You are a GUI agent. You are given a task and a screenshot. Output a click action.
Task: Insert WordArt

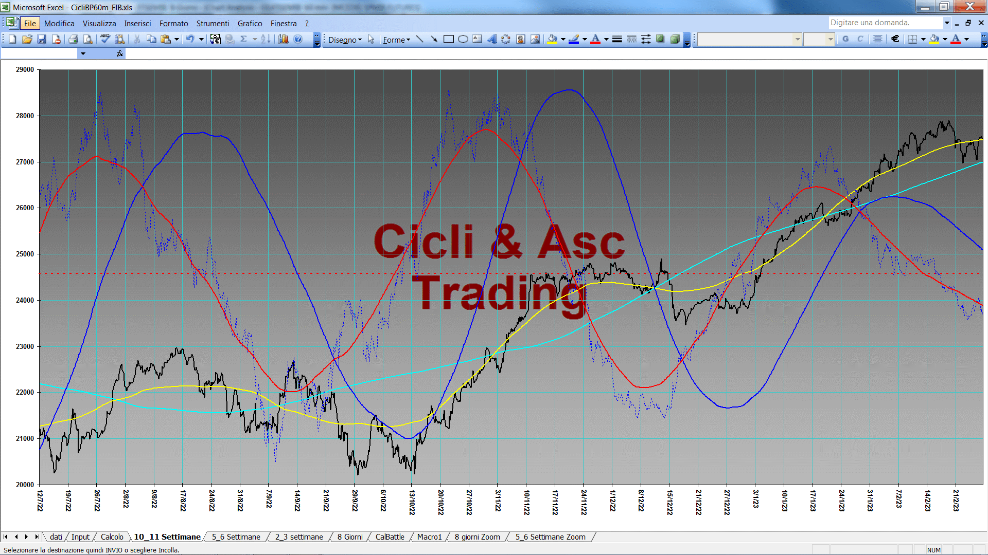492,39
